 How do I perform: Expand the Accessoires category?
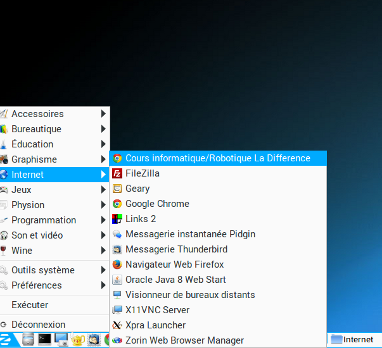click(54, 114)
